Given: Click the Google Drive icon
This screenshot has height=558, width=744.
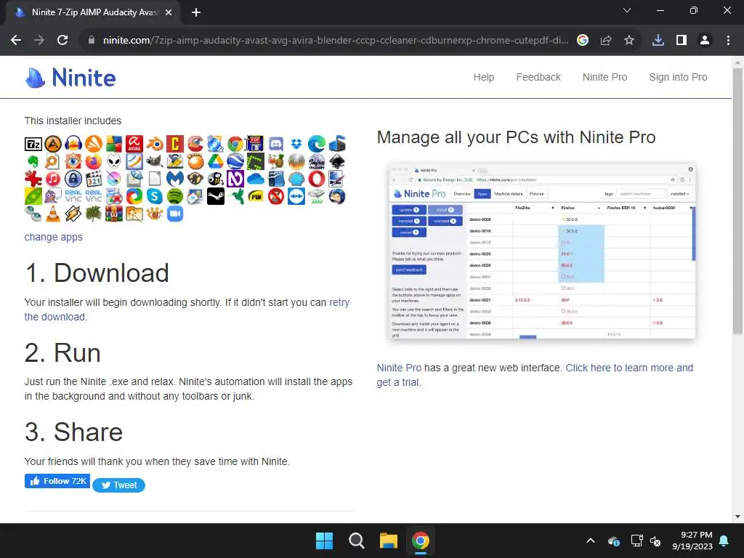Looking at the screenshot, I should (215, 161).
